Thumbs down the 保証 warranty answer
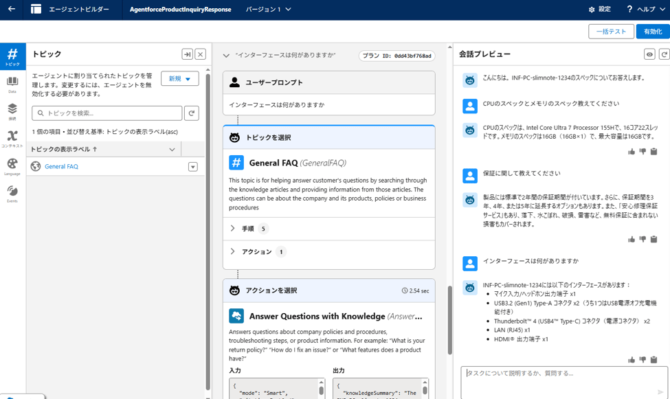 pos(643,239)
